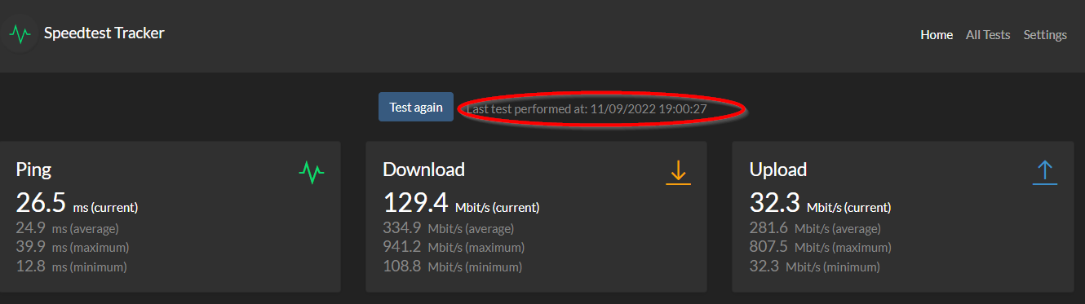Click the 941.2 Mbit/s maximum download stat
1085x304 pixels.
pos(454,247)
